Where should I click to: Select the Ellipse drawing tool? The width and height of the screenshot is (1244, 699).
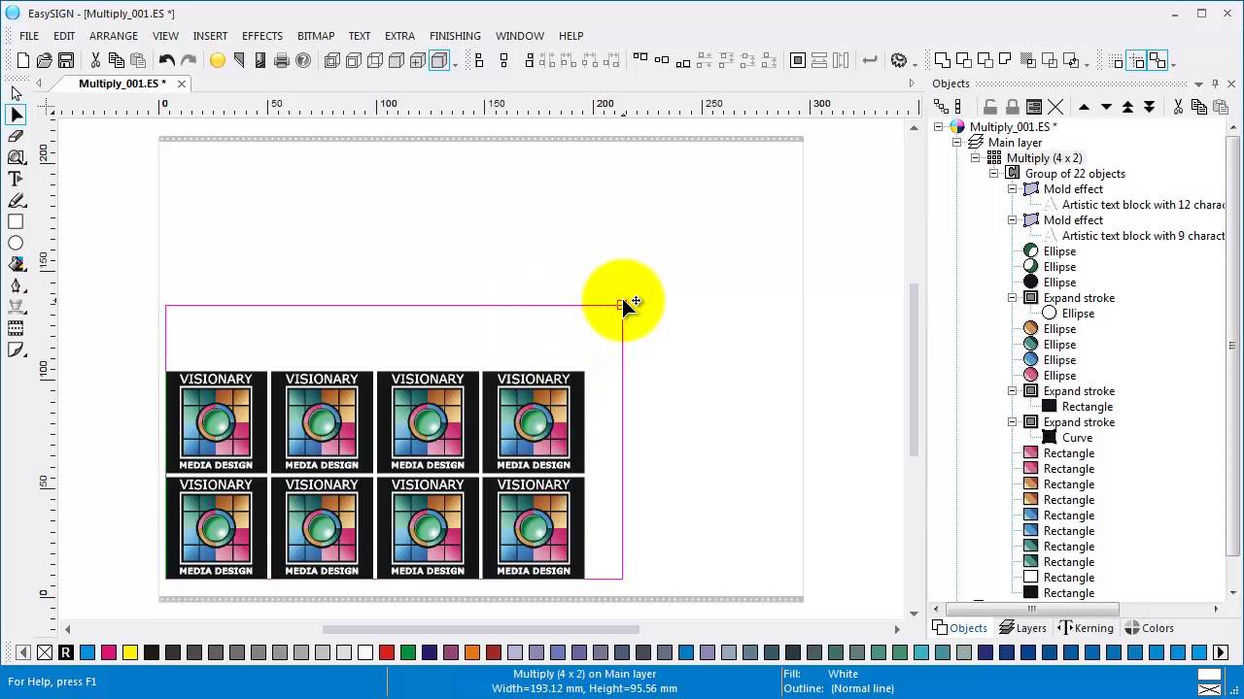click(x=16, y=243)
